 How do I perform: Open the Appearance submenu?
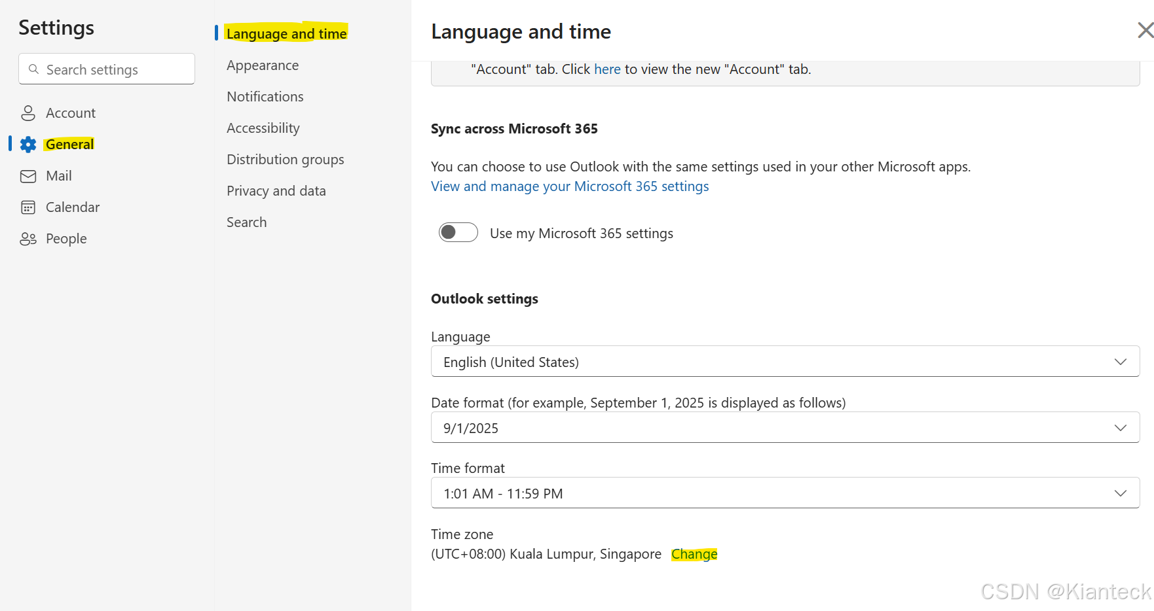coord(263,65)
